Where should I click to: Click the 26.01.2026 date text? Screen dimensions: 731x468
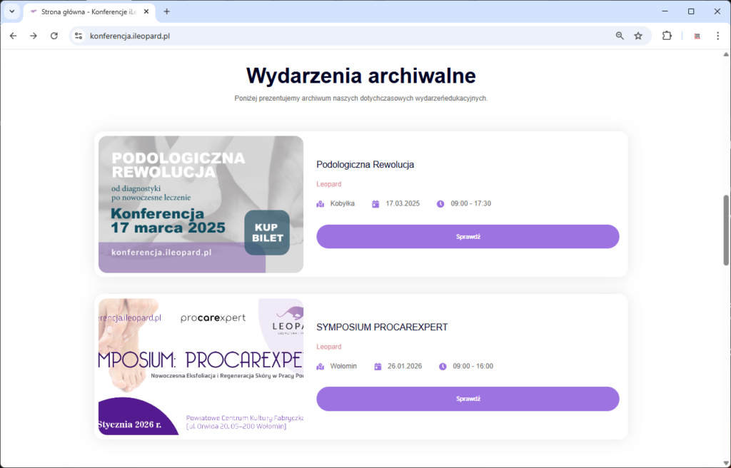pyautogui.click(x=405, y=367)
